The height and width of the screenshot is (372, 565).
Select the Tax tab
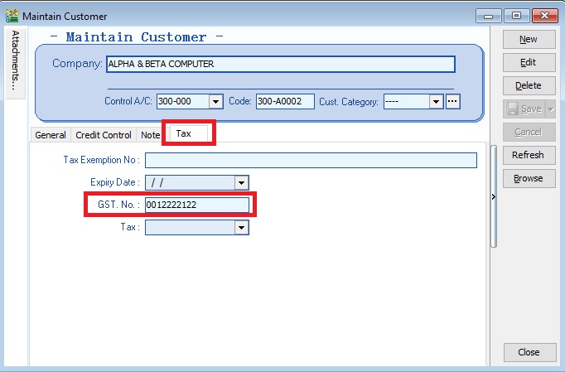184,133
